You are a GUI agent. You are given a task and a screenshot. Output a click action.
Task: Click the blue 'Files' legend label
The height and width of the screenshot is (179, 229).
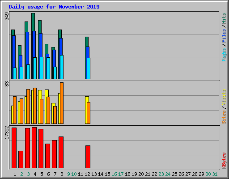point(224,36)
